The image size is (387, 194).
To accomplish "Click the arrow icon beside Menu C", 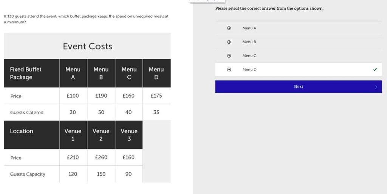I will pos(229,56).
